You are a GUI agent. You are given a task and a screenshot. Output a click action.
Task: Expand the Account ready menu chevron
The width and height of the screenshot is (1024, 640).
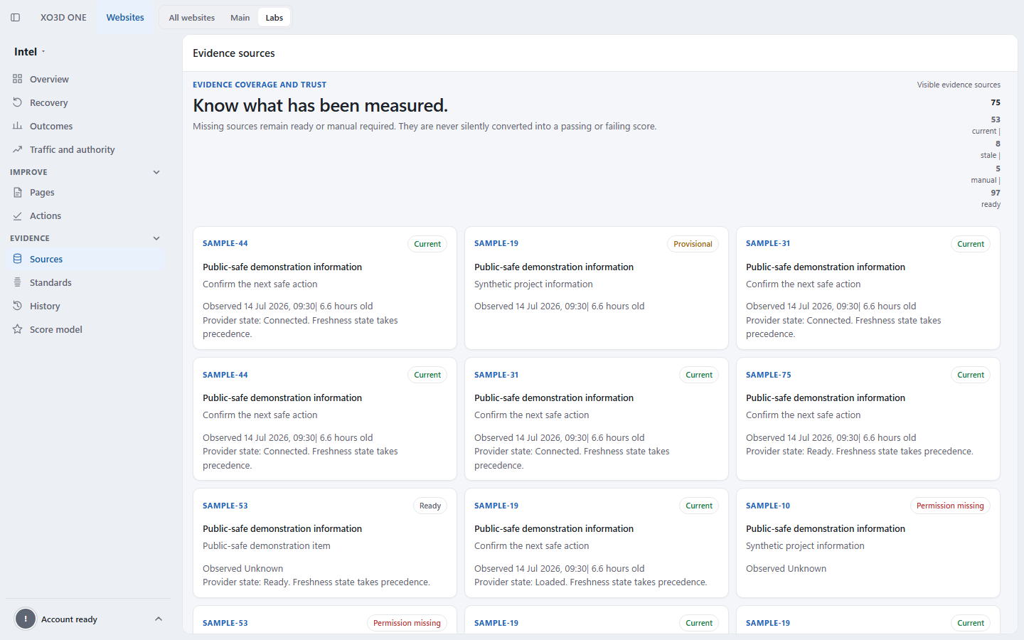click(x=159, y=619)
